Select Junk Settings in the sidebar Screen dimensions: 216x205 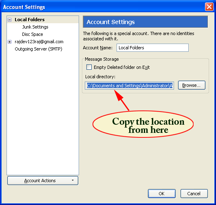click(x=35, y=27)
